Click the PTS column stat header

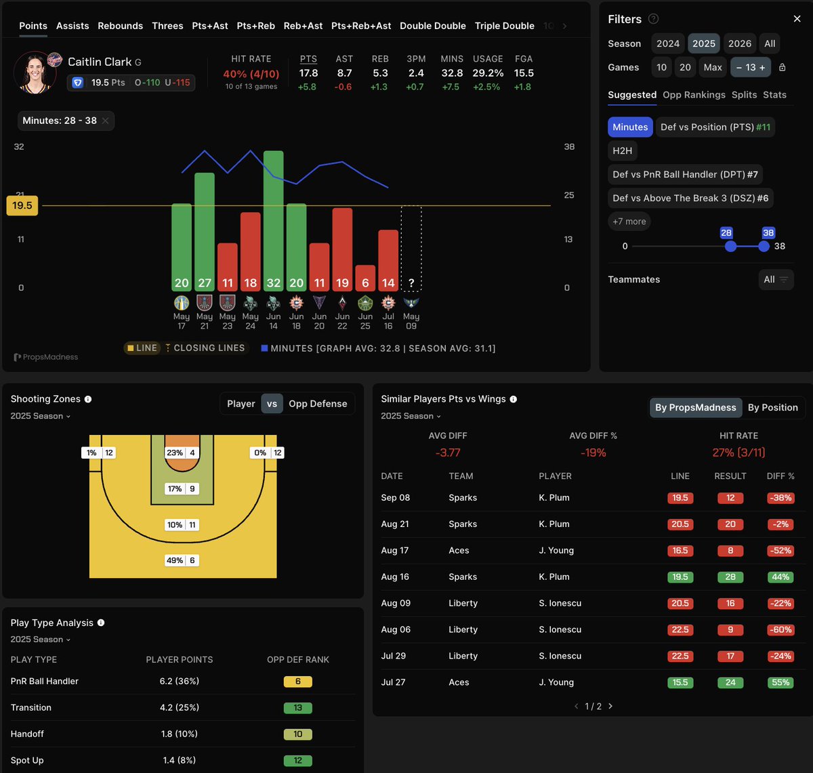click(308, 59)
